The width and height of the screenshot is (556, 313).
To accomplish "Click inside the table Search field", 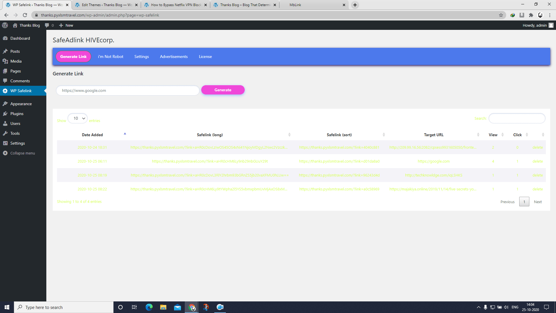I will tap(517, 118).
